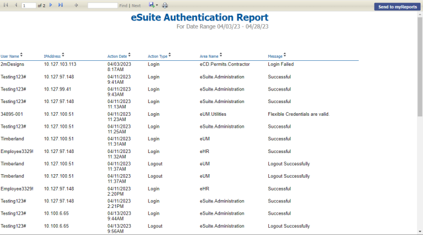The image size is (423, 235).
Task: Go back to parent report
Action: coord(76,5)
